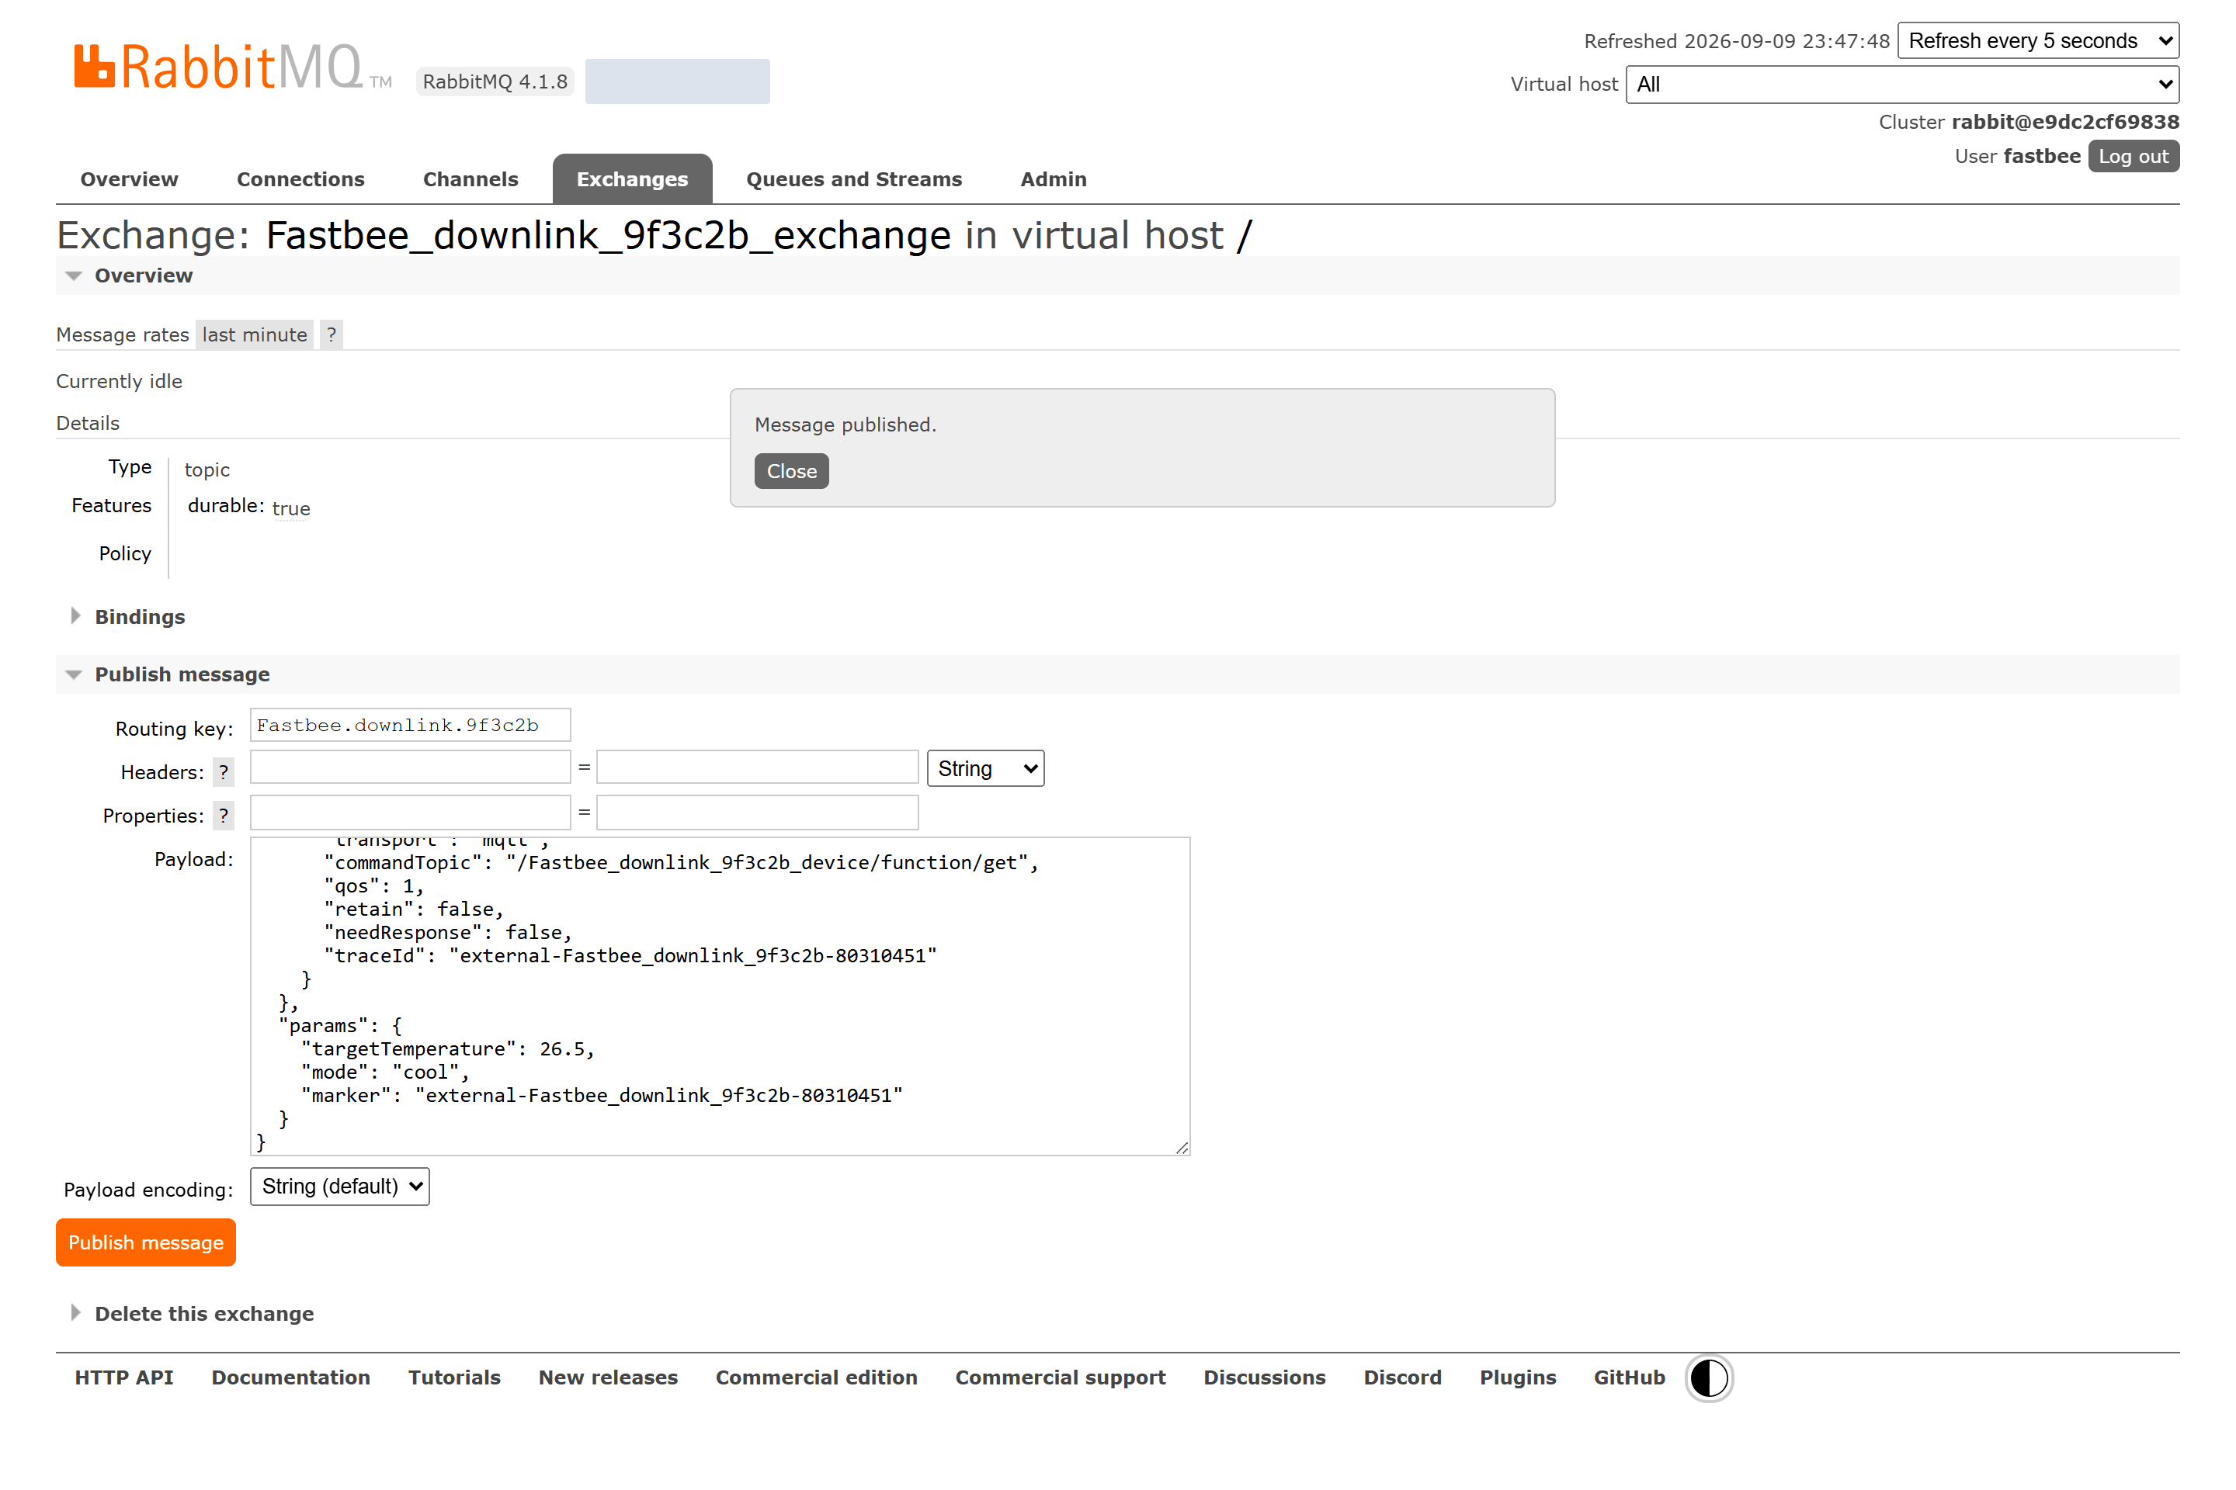
Task: Switch to the Overview tab
Action: [130, 178]
